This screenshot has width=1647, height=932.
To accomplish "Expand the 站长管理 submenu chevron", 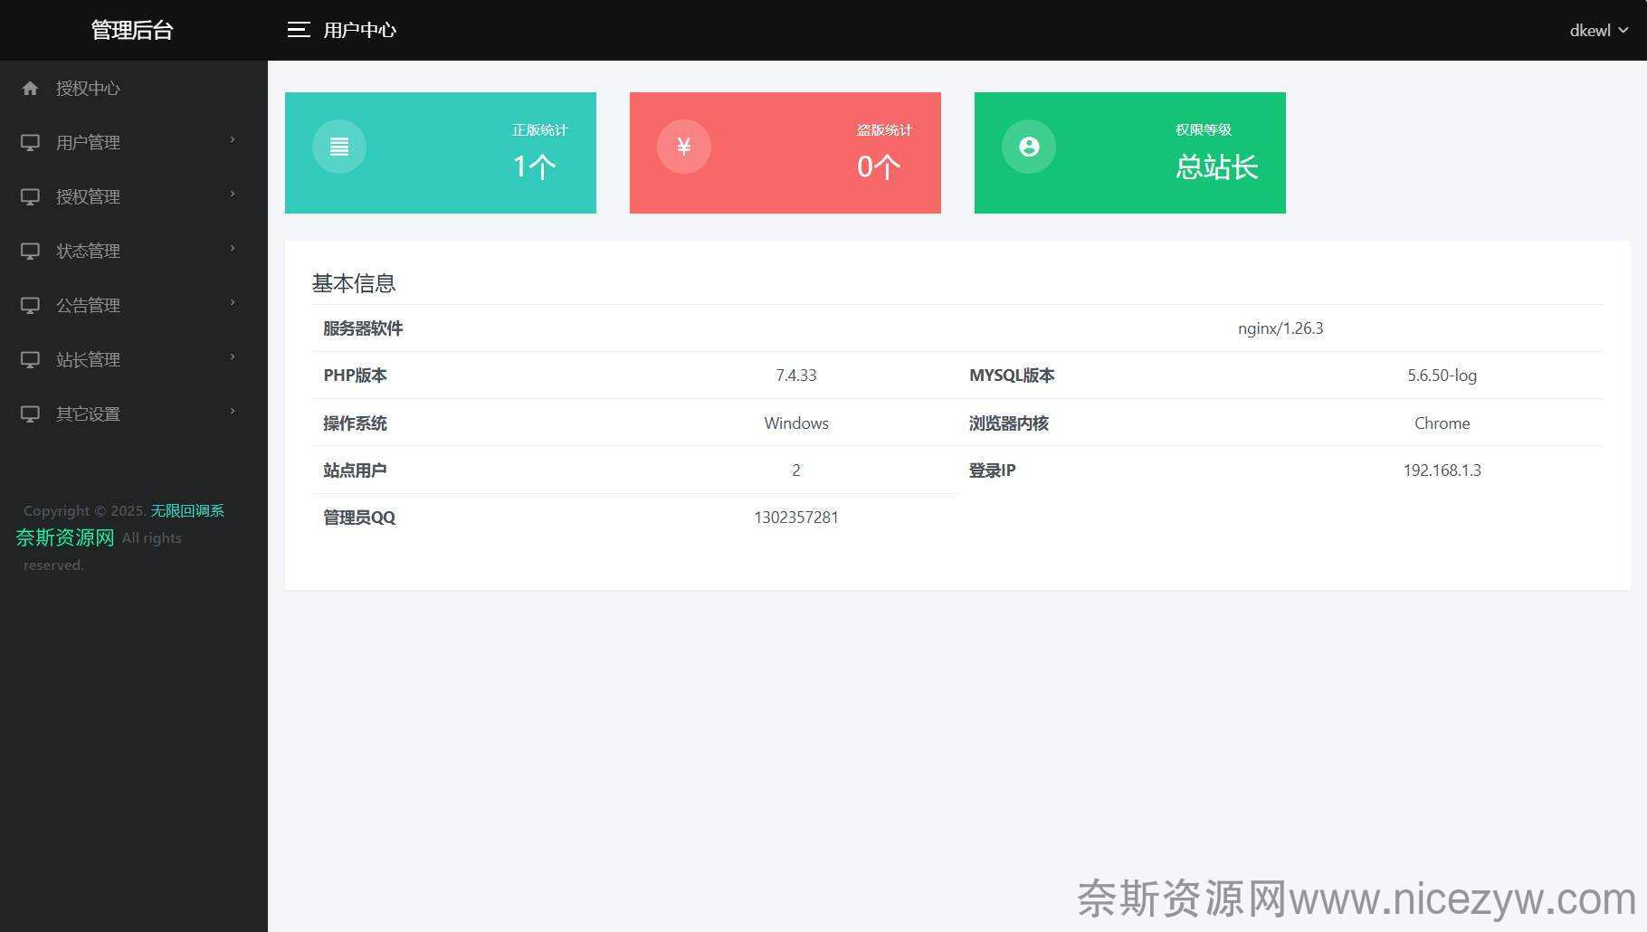I will 233,357.
